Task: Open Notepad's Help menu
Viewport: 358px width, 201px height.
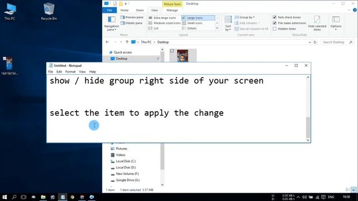Action: click(x=92, y=71)
